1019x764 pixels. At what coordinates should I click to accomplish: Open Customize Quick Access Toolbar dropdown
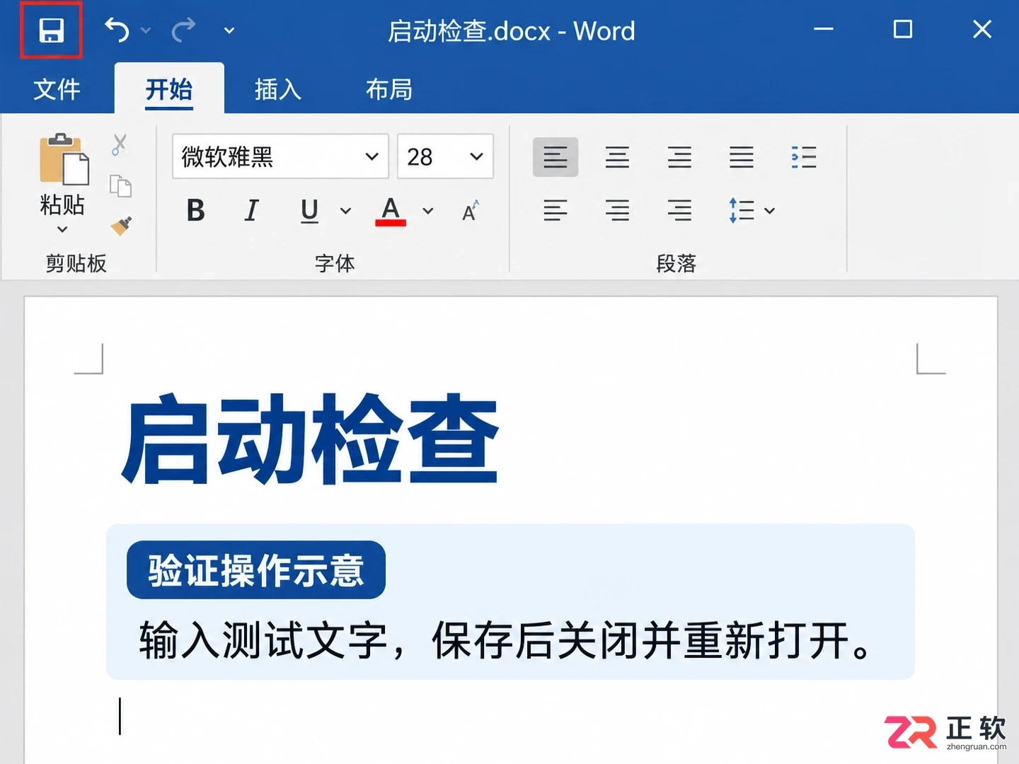[229, 30]
